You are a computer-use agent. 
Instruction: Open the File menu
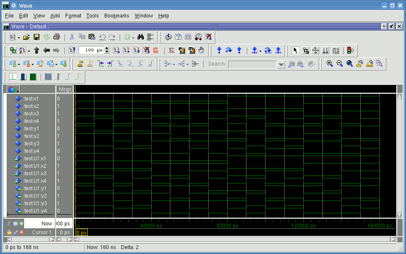coord(9,16)
